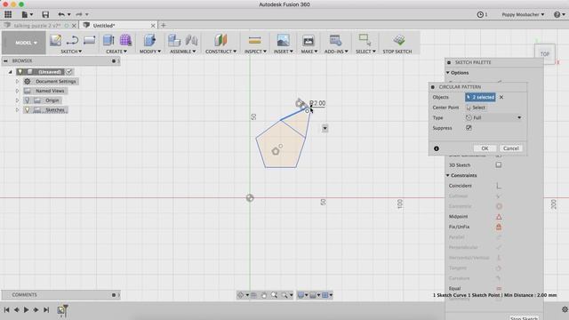Select the Joint assemble icon

[x=191, y=40]
